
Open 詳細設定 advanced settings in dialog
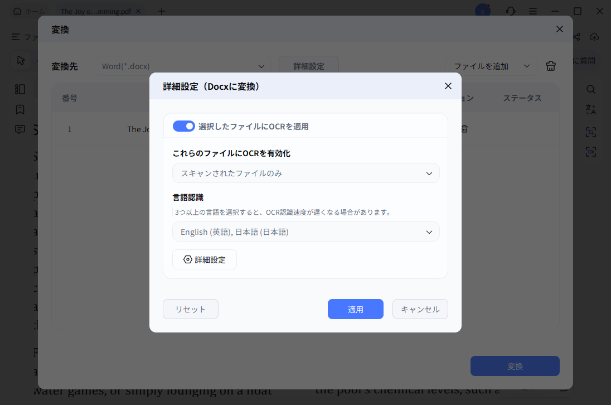click(x=205, y=259)
